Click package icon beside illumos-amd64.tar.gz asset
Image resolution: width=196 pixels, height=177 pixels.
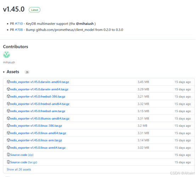click(x=8, y=118)
